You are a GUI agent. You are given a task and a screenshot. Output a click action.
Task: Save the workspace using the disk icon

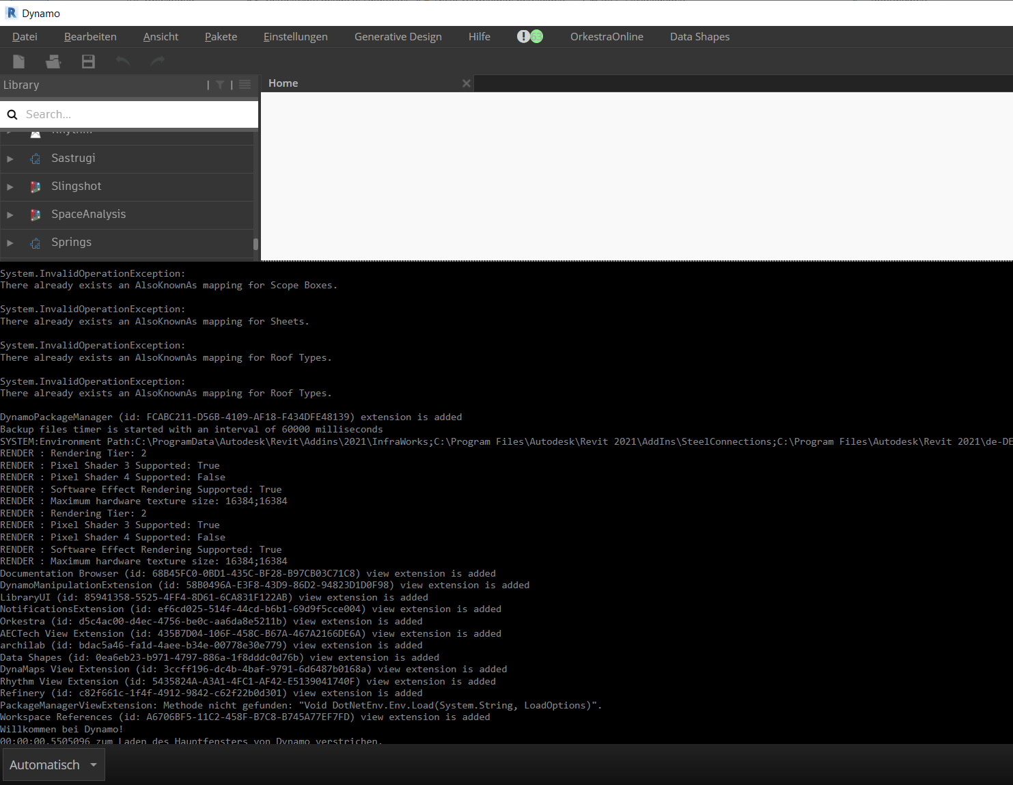[x=87, y=61]
